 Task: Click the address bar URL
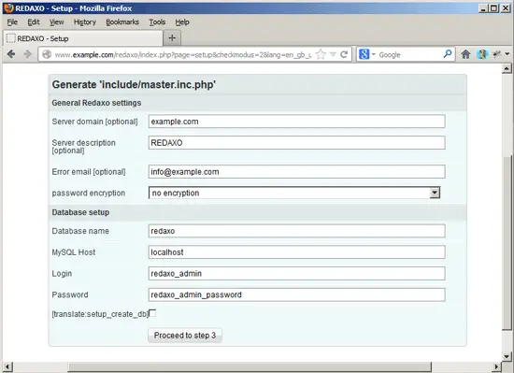click(x=182, y=55)
